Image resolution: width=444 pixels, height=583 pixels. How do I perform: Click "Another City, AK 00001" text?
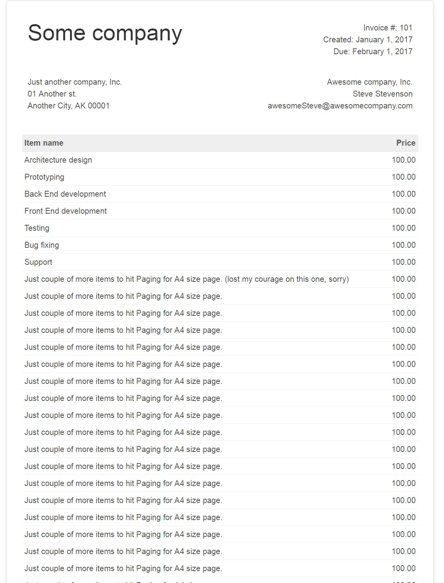69,106
